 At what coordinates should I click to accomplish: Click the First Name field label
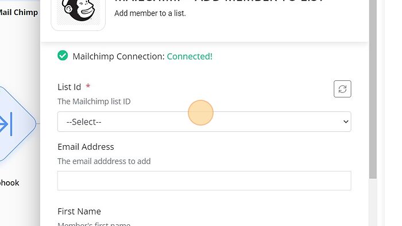[79, 212]
